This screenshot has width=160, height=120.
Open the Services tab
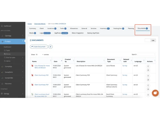tap(93, 28)
